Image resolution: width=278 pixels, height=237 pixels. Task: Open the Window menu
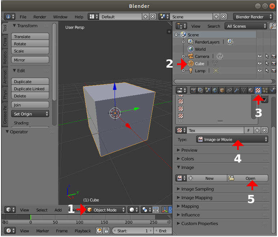60,17
